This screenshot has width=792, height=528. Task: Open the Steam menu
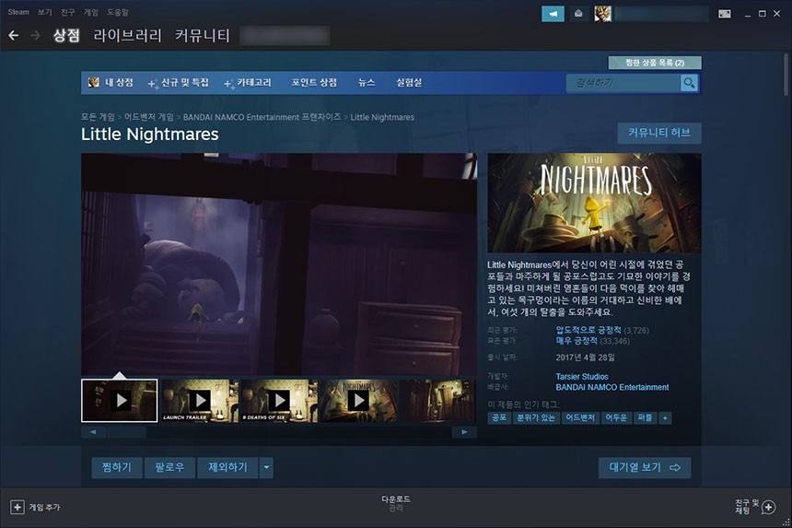tap(18, 12)
